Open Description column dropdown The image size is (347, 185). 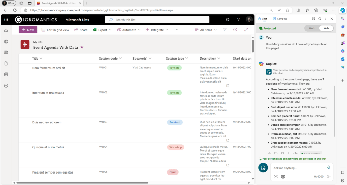(210, 58)
